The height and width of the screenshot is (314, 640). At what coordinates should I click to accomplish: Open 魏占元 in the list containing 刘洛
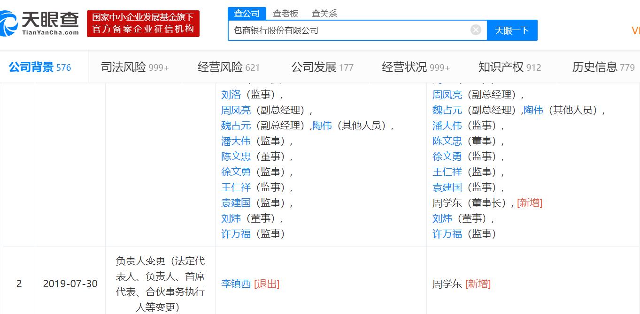[x=236, y=126]
